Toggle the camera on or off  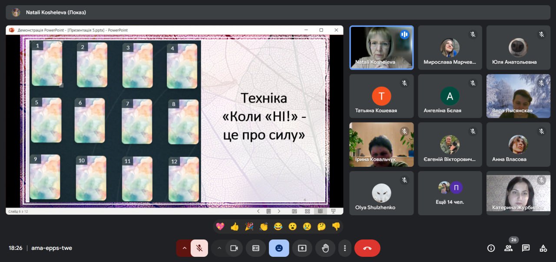pyautogui.click(x=234, y=248)
